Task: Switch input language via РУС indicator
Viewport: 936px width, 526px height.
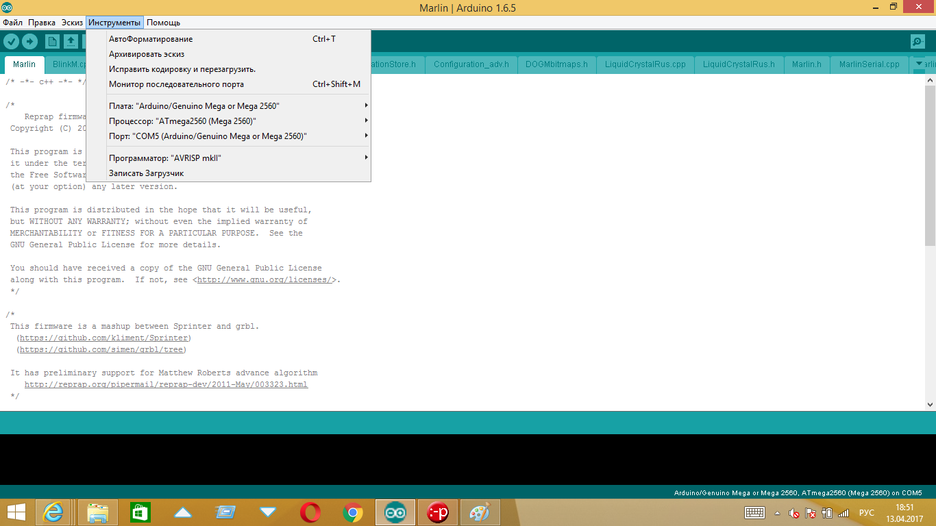Action: pyautogui.click(x=867, y=512)
